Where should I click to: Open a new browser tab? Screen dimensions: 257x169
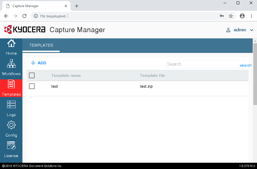tap(77, 6)
